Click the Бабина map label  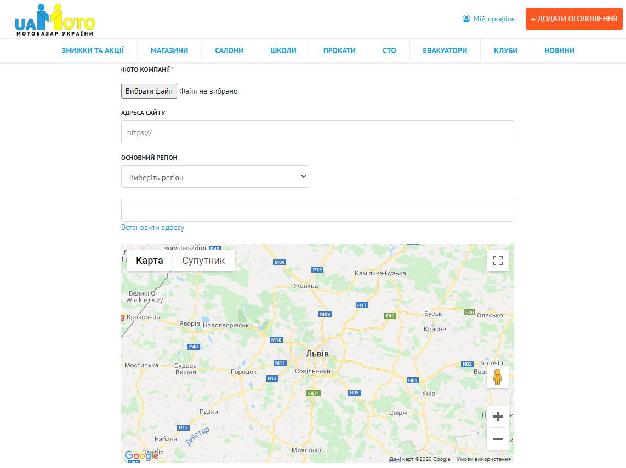point(166,439)
